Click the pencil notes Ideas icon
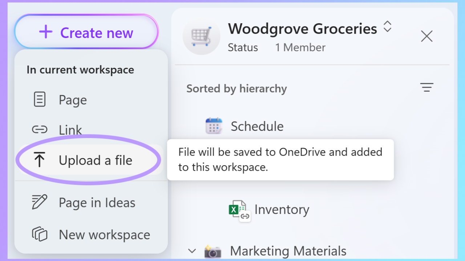 click(x=40, y=202)
